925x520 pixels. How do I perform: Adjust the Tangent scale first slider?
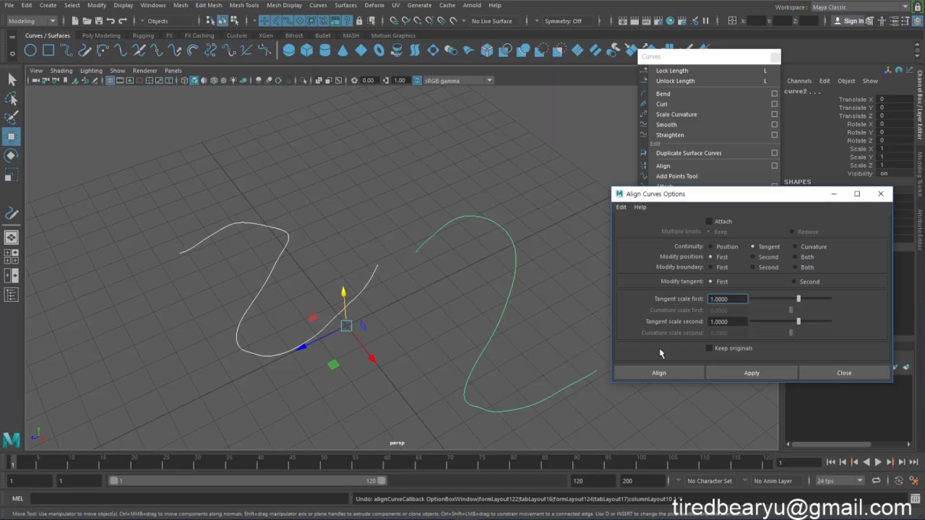[x=799, y=299]
